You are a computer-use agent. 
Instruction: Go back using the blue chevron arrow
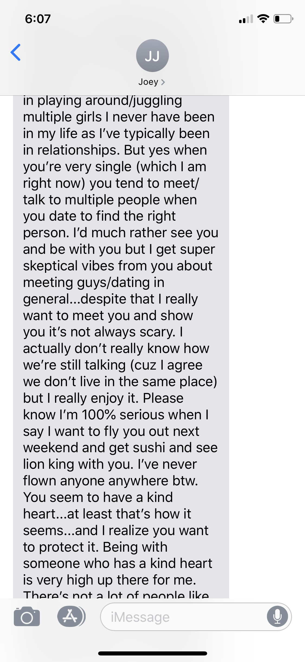(15, 52)
